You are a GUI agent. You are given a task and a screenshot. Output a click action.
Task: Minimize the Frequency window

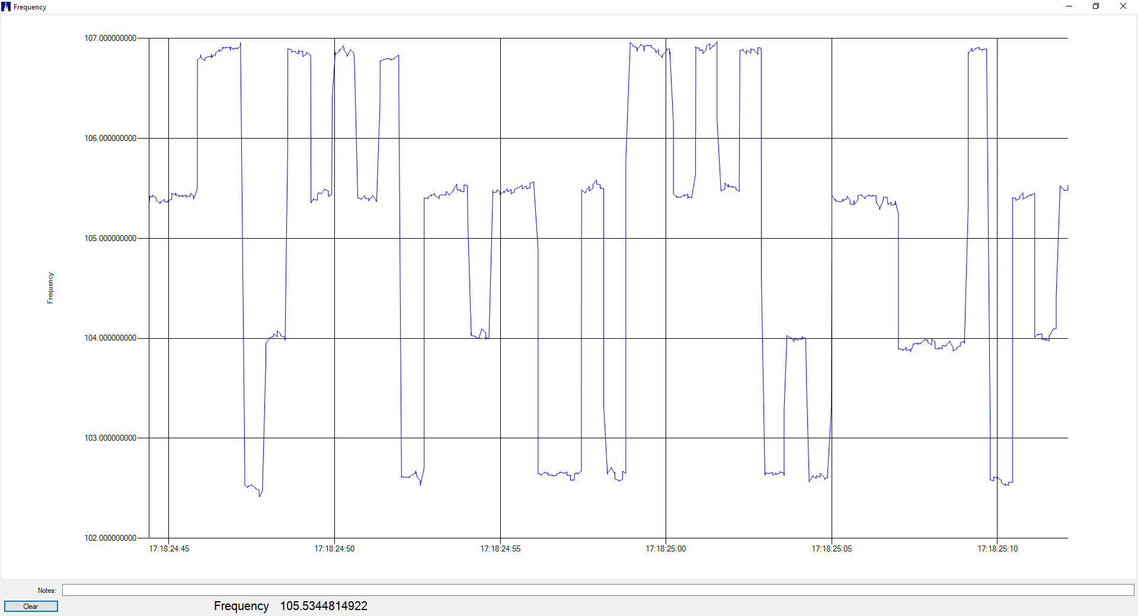(1069, 7)
